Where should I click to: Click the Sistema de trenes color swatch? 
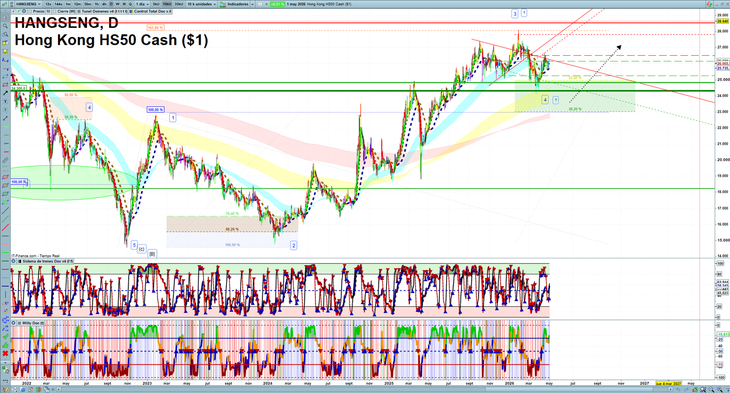19,262
